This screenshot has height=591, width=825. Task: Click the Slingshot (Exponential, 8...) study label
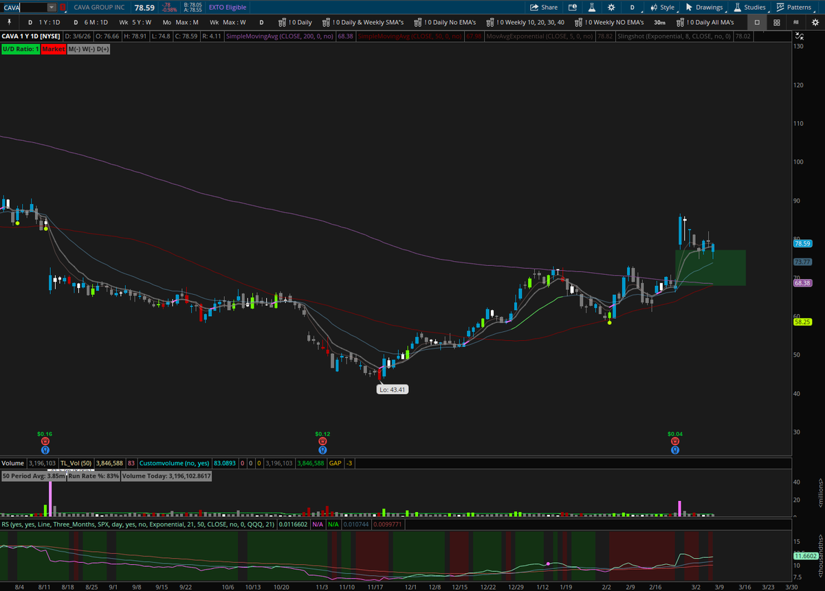(674, 36)
